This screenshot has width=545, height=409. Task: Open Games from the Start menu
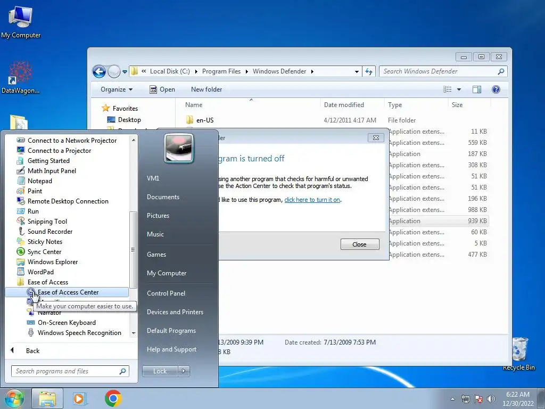click(156, 255)
